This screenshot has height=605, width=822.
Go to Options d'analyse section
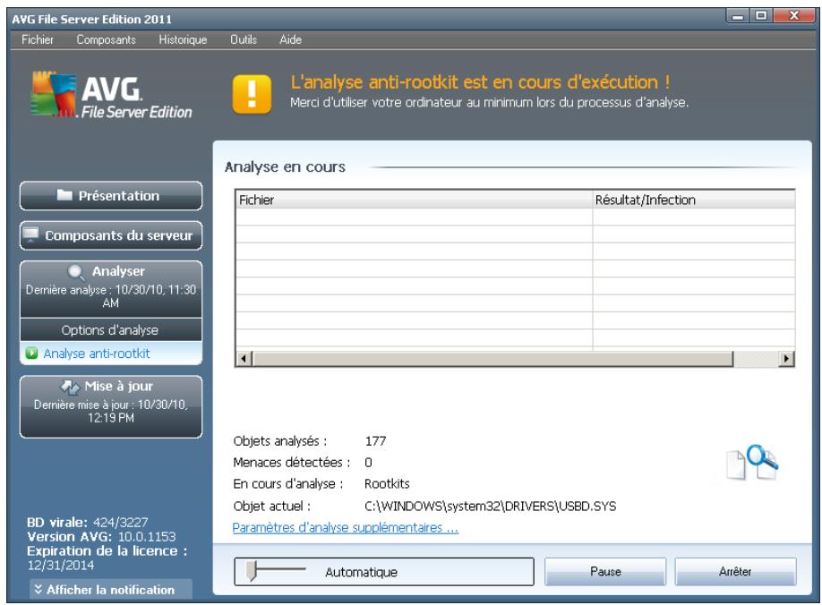pyautogui.click(x=111, y=330)
